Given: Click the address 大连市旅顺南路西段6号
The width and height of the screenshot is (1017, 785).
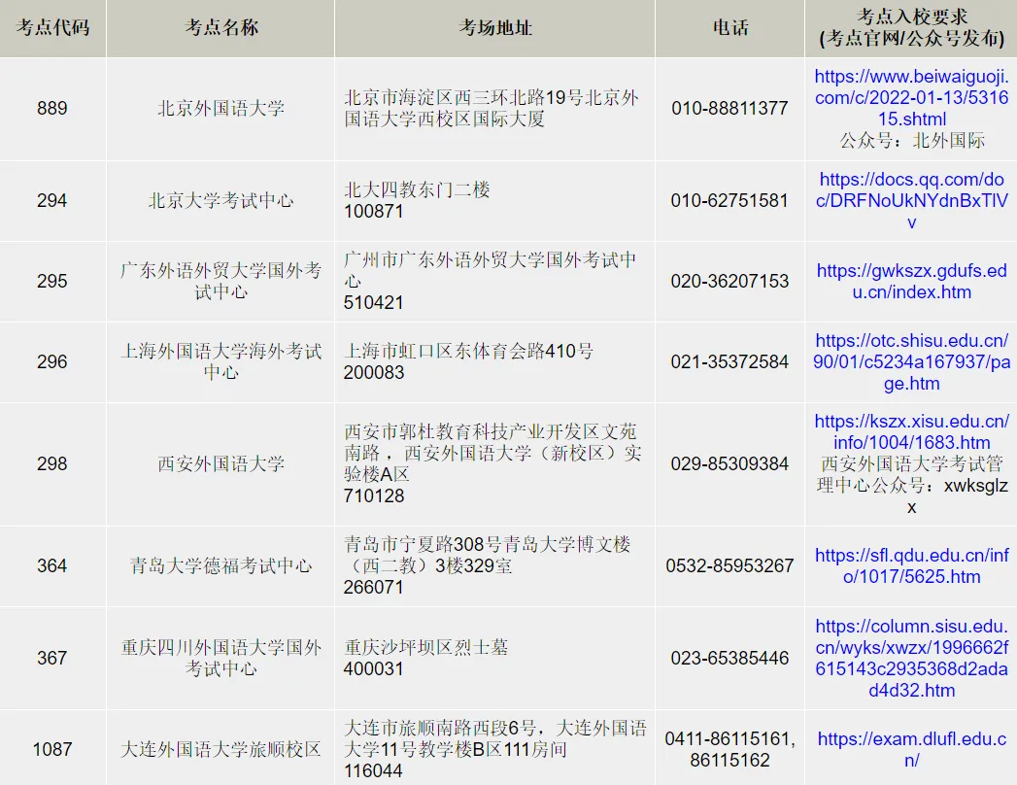Looking at the screenshot, I should 440,729.
